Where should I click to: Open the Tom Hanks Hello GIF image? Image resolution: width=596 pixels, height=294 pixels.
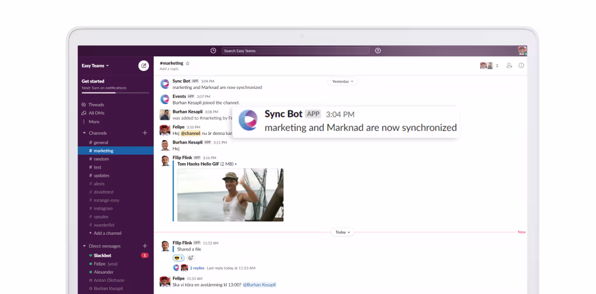click(x=230, y=195)
